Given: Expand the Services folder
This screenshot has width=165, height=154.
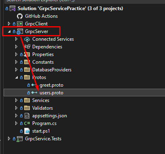Looking at the screenshot, I should point(16,100).
